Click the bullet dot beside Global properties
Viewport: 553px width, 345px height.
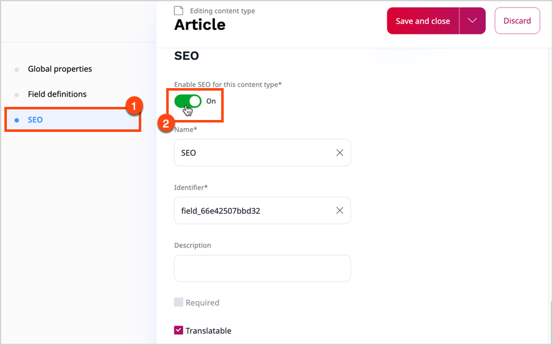pyautogui.click(x=17, y=69)
